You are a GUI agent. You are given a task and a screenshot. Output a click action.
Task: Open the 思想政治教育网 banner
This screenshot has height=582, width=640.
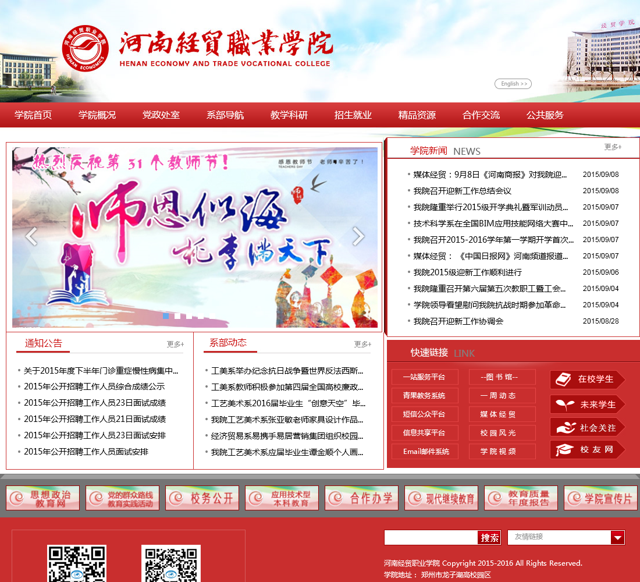point(43,498)
